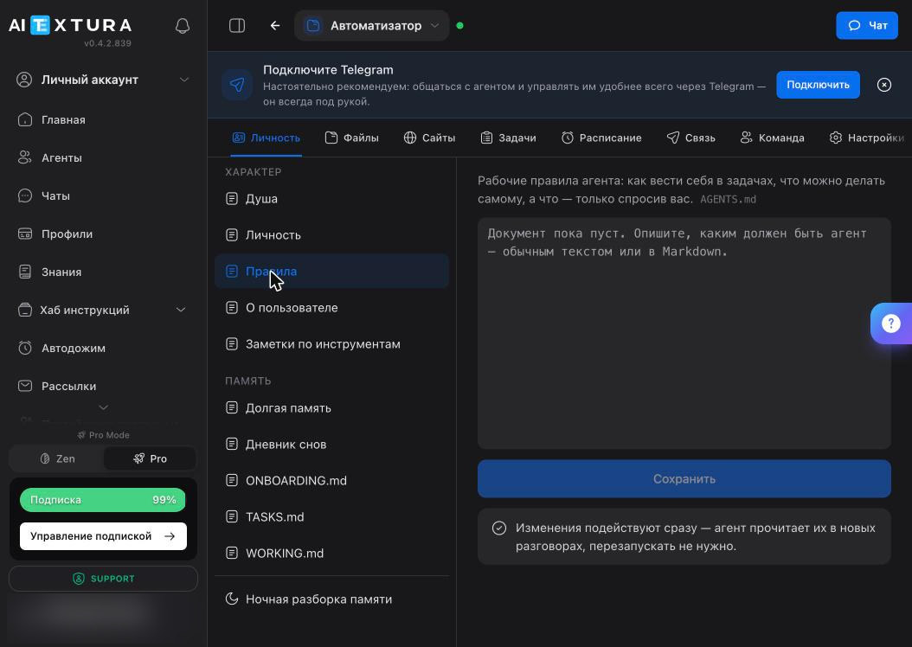Switch to the Сайты tab

(429, 138)
